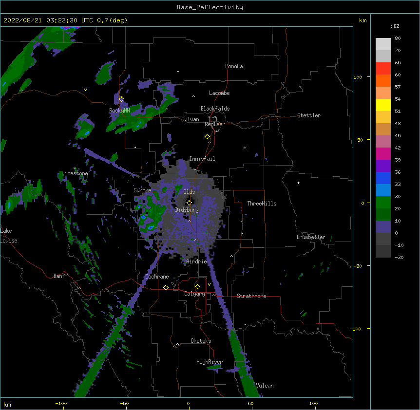
Task: Pick the orange 57-60 dBZ legend swatch
Action: coord(383,80)
